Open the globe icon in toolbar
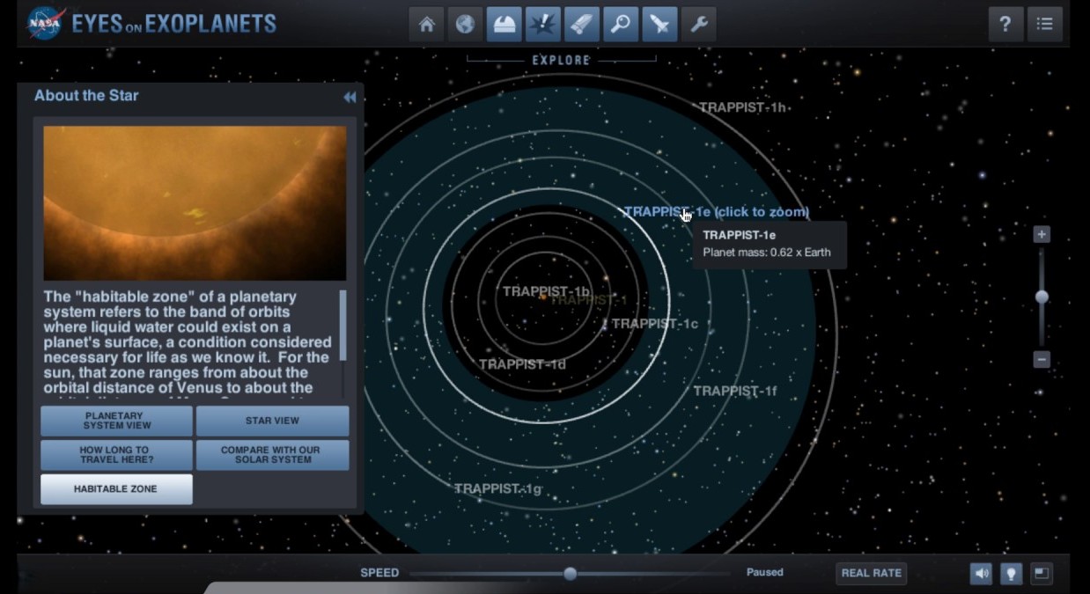This screenshot has height=594, width=1090. click(x=465, y=25)
